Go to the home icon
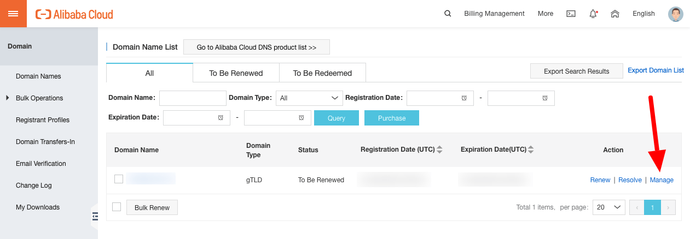 (615, 14)
